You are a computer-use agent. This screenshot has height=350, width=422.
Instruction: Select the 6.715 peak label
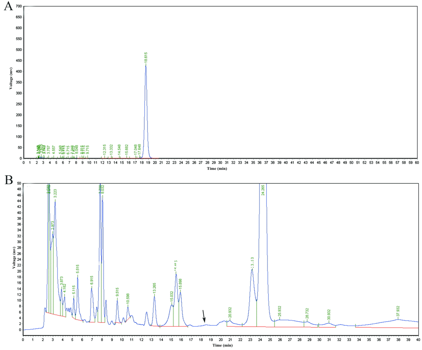68,150
